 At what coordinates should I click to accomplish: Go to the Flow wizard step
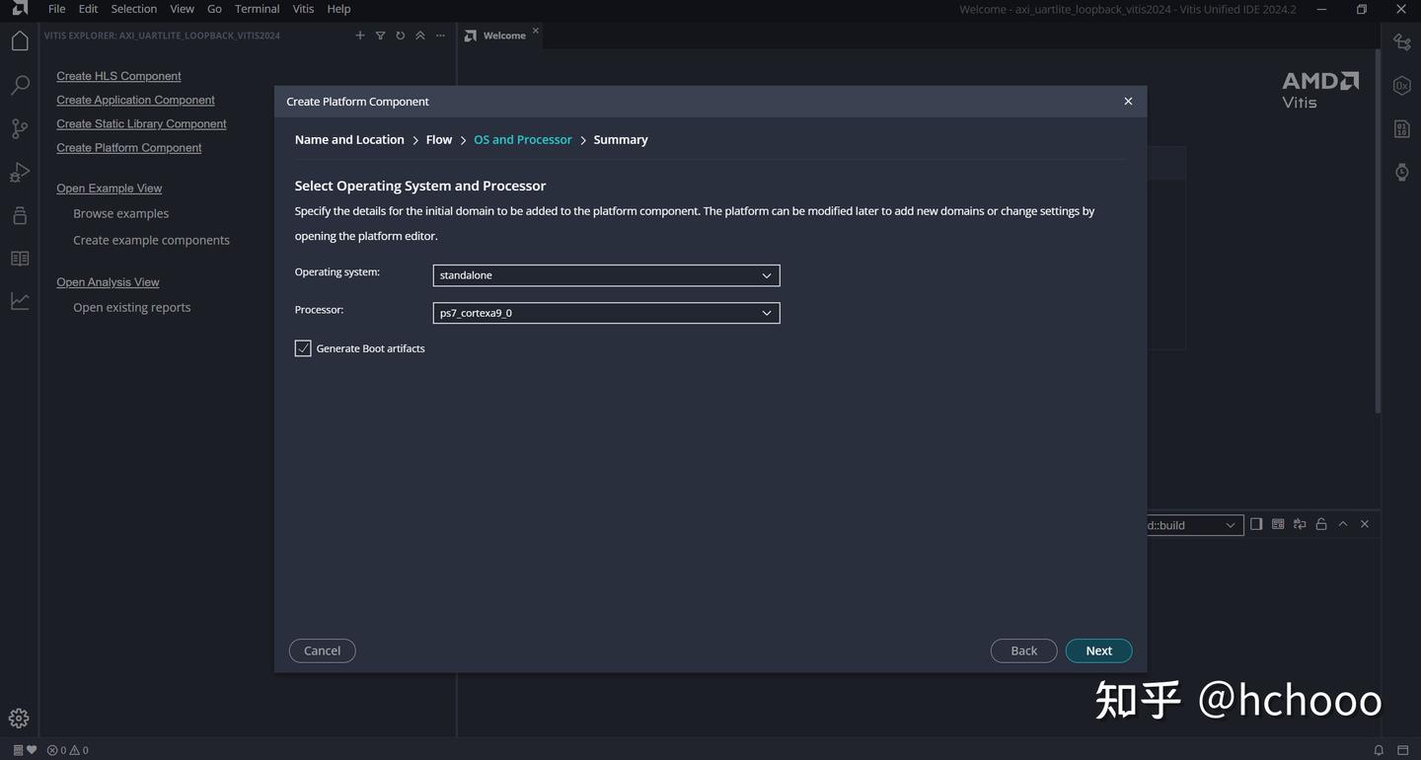tap(439, 139)
